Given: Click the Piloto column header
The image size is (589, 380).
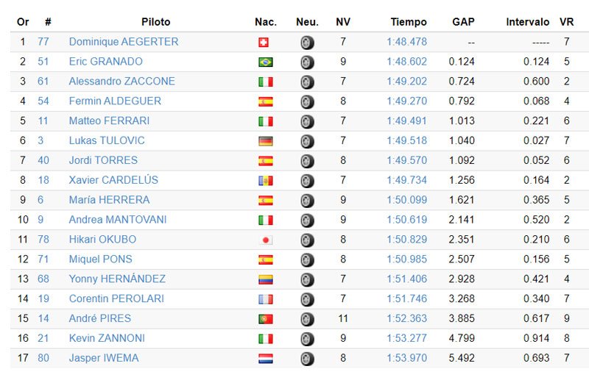Looking at the screenshot, I should point(156,22).
